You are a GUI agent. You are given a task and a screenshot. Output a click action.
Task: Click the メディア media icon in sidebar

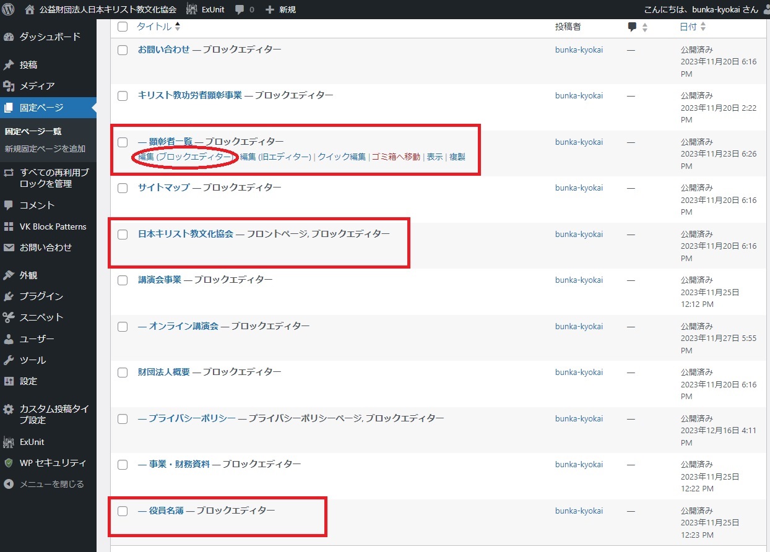[x=9, y=86]
